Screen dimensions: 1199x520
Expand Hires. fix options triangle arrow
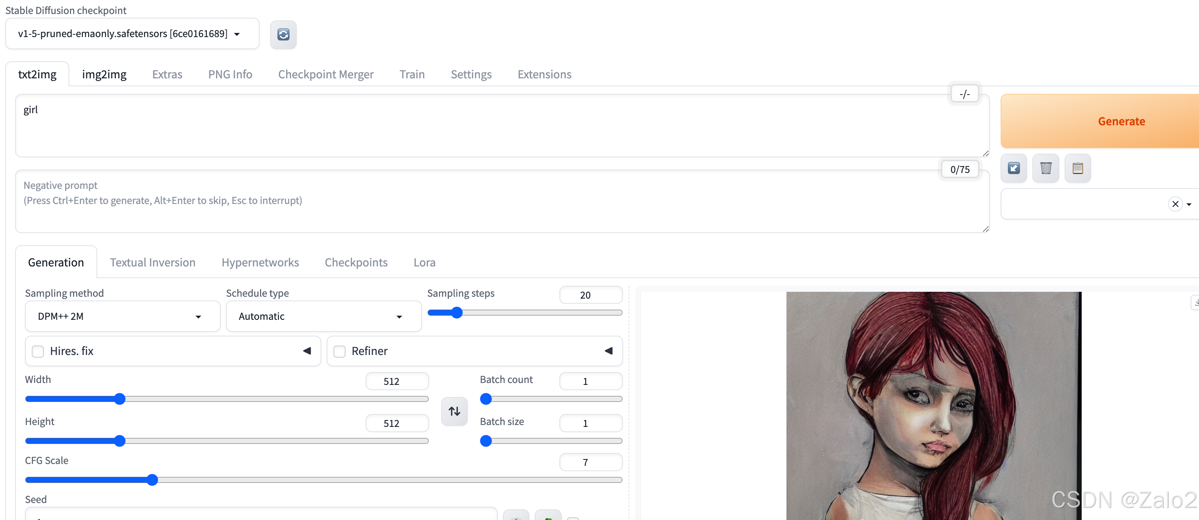(307, 350)
